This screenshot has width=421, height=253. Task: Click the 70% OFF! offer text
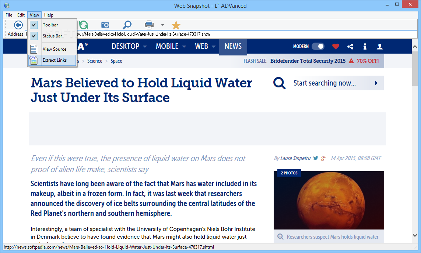click(368, 61)
